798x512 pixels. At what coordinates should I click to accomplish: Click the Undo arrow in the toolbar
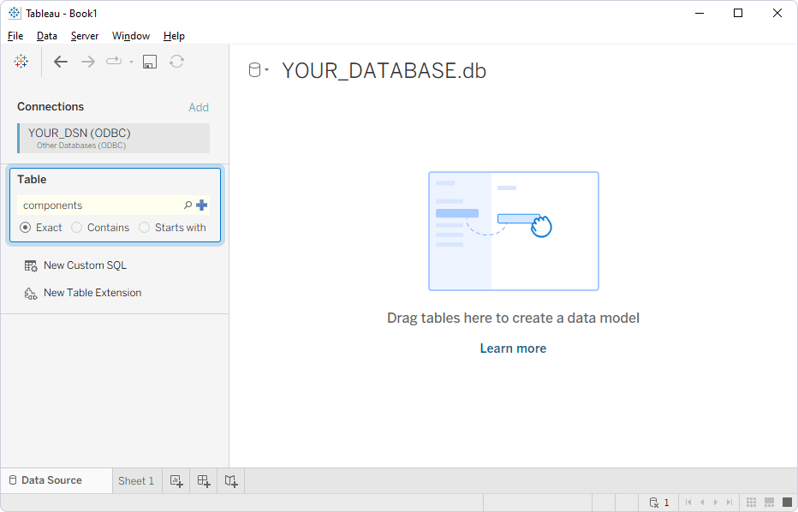coord(60,61)
